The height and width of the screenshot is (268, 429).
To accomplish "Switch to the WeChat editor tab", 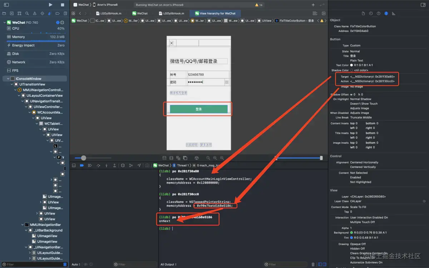I will coord(140,13).
